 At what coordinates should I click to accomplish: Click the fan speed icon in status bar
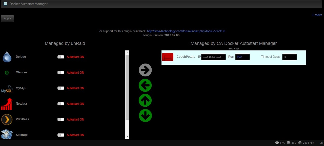[300, 143]
